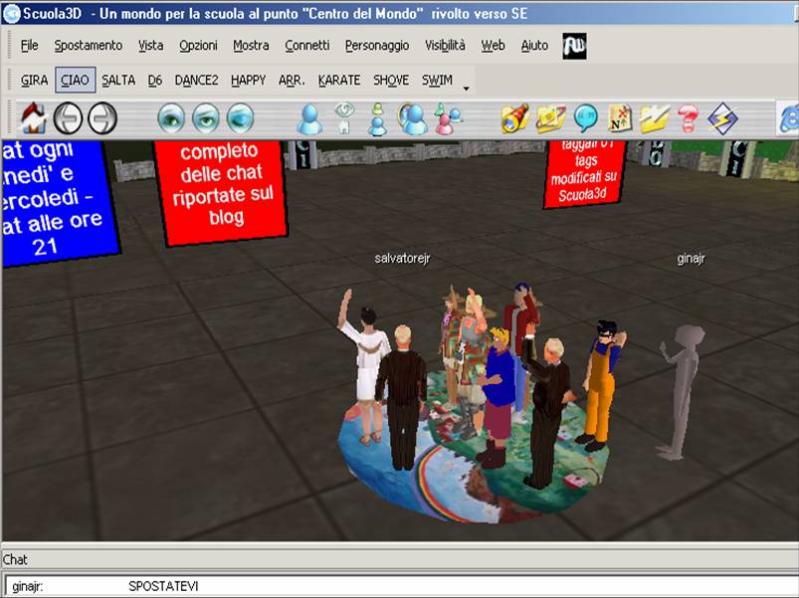
Task: Click the red 'tags modificati su Scuola3d' sign
Action: 585,173
